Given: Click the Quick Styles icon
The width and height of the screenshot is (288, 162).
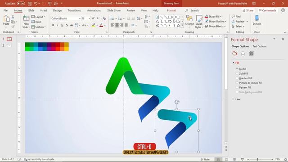Looking at the screenshot, I should click(199, 18).
